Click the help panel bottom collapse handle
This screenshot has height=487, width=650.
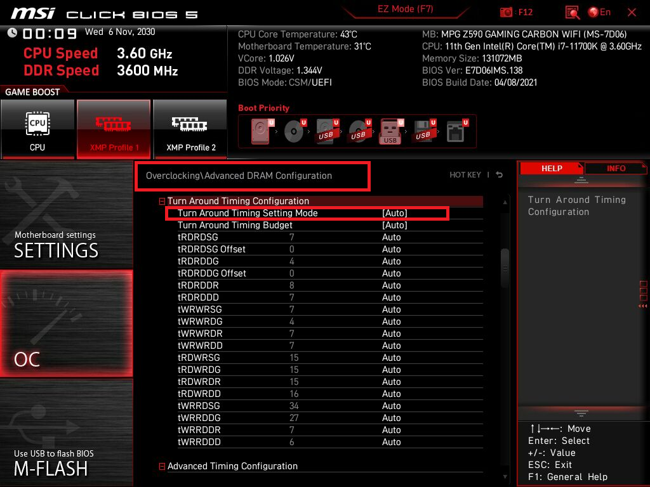(581, 413)
